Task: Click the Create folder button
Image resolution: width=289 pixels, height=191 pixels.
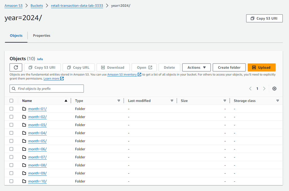Action: tap(229, 67)
